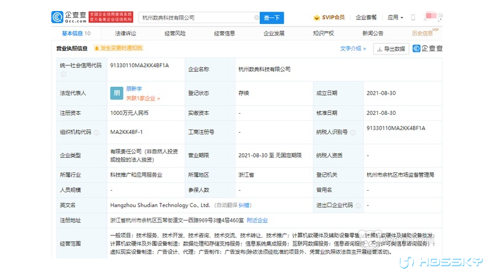489x275 pixels.
Task: Expand the 应用 dropdown
Action: [395, 18]
